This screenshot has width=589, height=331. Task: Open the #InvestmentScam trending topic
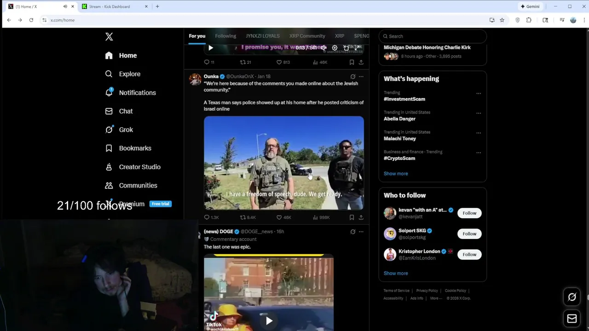(x=404, y=99)
